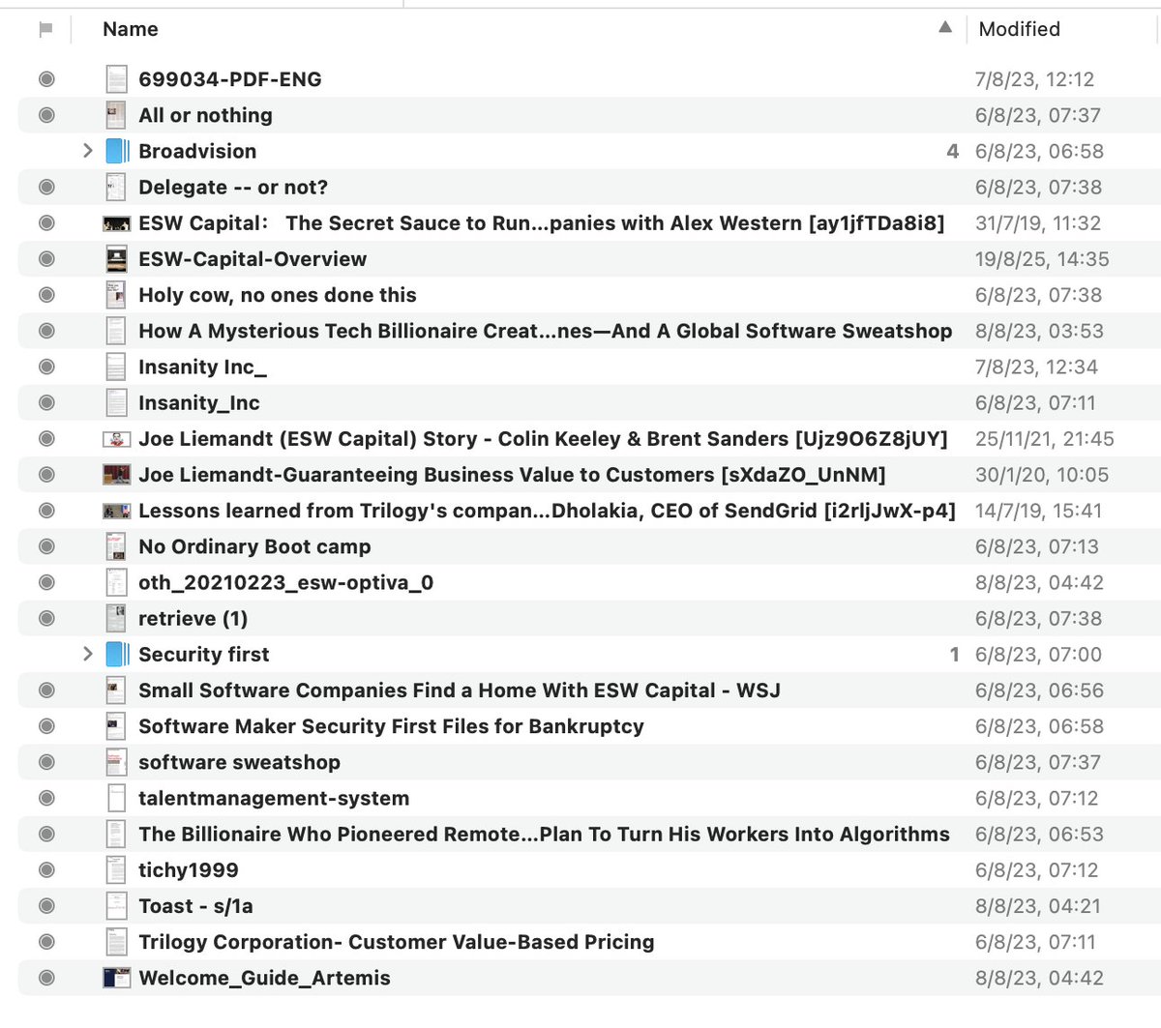Image resolution: width=1161 pixels, height=1028 pixels.
Task: Select the Software Maker Security First Files for Bankruptcy name
Action: (391, 726)
